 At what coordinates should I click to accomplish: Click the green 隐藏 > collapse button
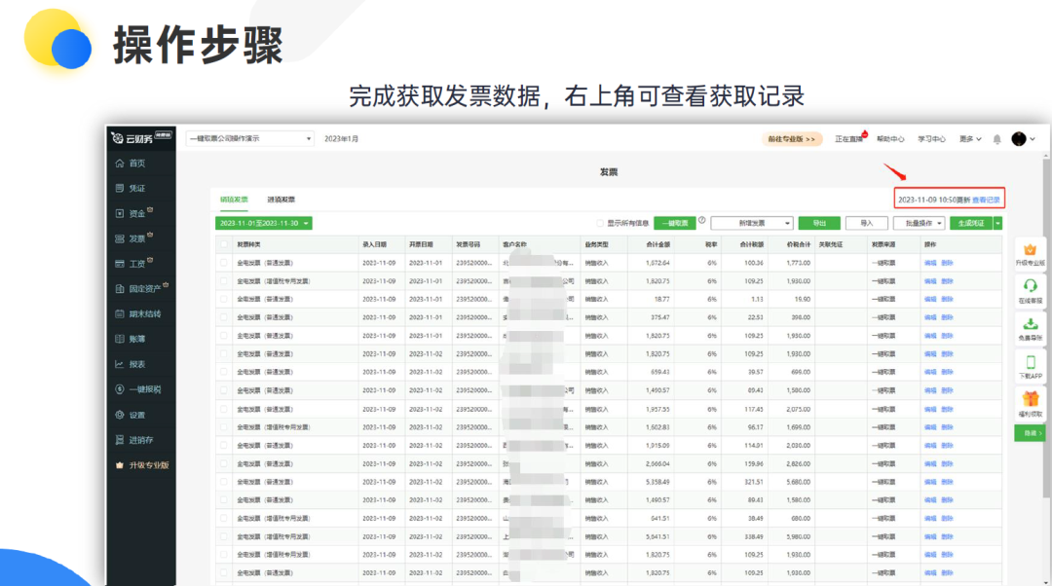point(1030,434)
